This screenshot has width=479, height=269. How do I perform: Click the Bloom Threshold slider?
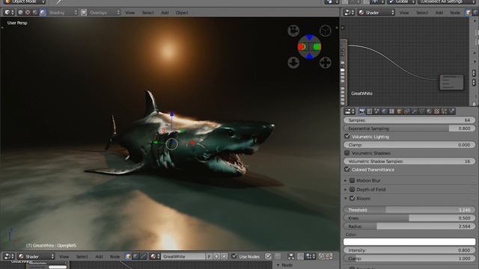click(x=409, y=210)
